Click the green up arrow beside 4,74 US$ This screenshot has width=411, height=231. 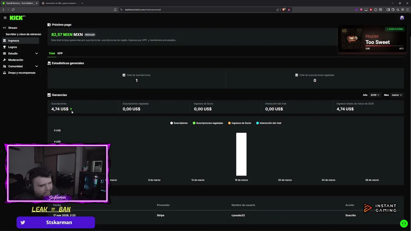tap(71, 109)
